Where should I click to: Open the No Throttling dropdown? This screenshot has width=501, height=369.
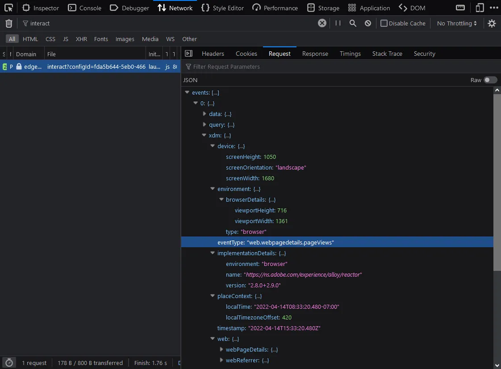tap(457, 23)
